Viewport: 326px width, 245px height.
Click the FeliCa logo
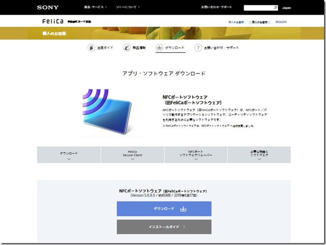(x=53, y=22)
